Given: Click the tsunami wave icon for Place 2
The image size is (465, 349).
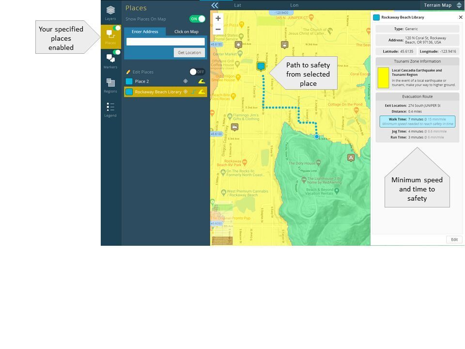Looking at the screenshot, I should [x=201, y=81].
